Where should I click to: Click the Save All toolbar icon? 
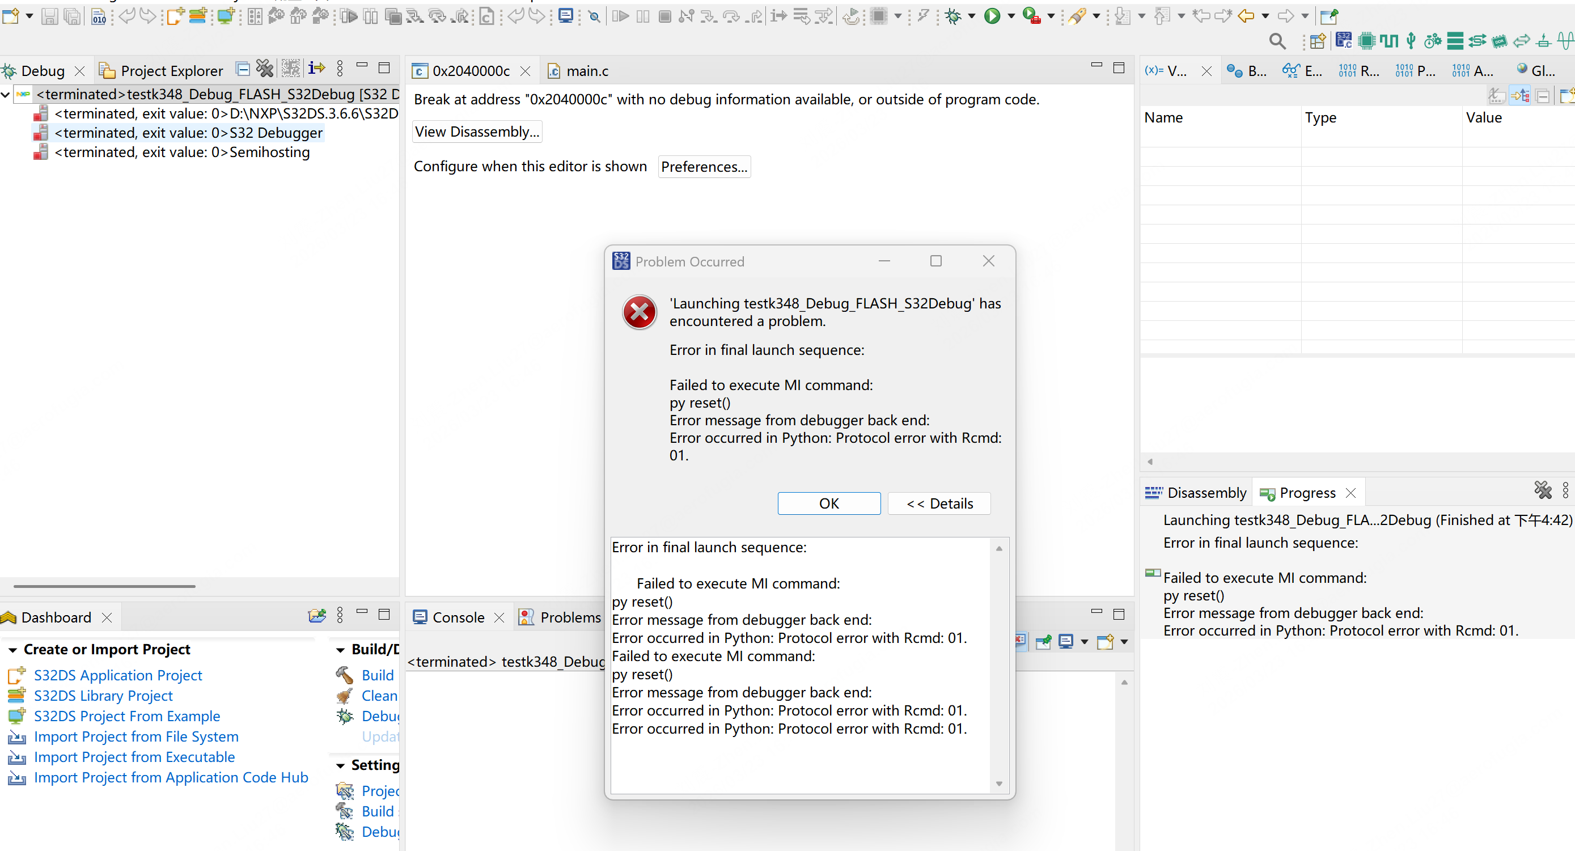(72, 16)
